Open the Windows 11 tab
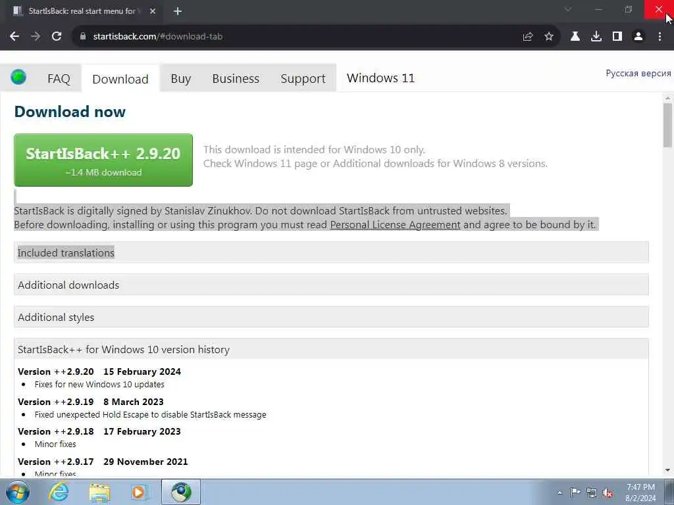674x505 pixels. pos(380,78)
